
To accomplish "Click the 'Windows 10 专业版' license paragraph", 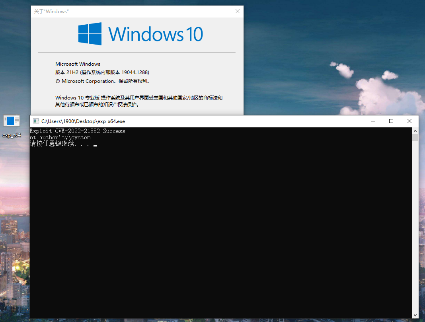I will pyautogui.click(x=139, y=101).
